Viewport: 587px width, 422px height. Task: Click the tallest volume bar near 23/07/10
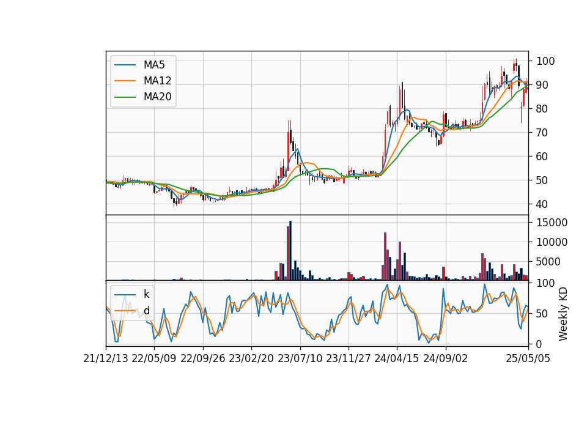click(x=290, y=251)
